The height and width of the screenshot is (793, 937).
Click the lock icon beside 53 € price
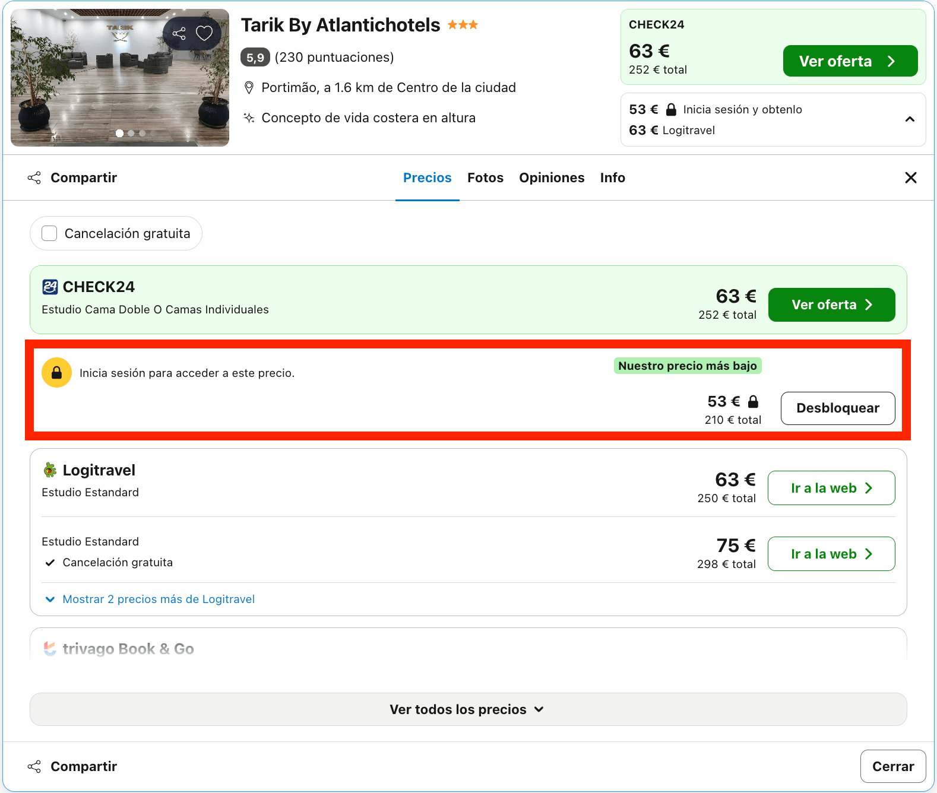753,401
